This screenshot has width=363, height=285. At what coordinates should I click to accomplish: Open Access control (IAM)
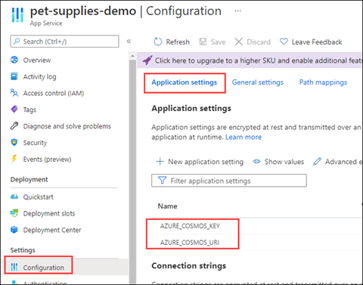[54, 93]
